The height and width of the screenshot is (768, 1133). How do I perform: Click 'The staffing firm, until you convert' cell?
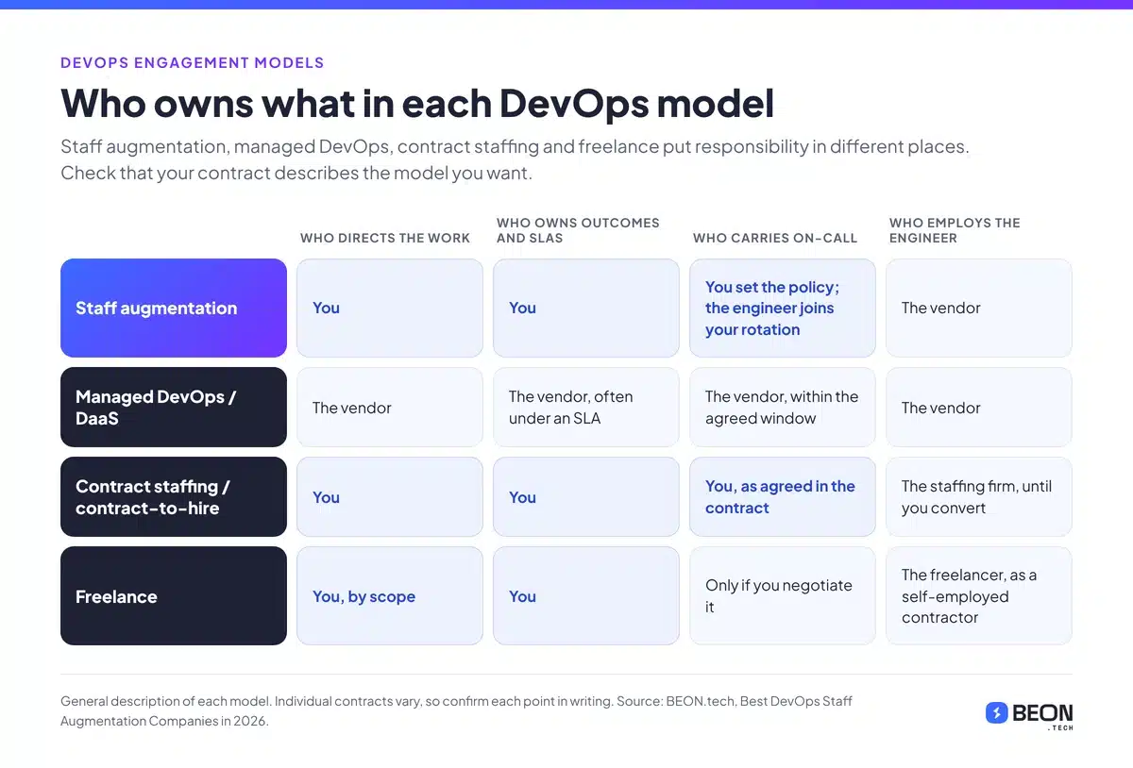(x=979, y=497)
